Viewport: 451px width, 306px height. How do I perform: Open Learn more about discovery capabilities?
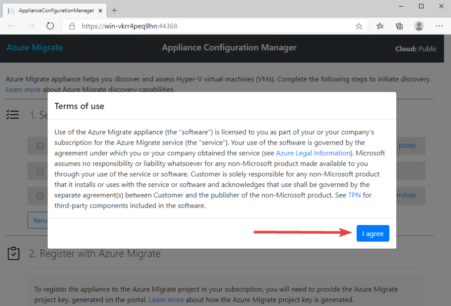click(x=23, y=90)
